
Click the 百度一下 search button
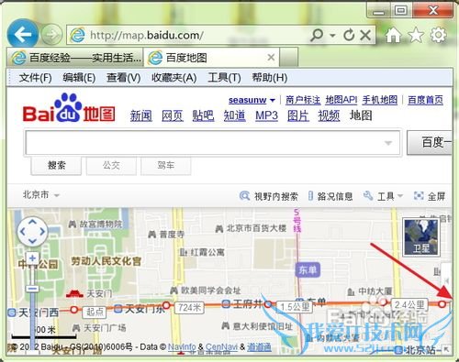tap(430, 142)
